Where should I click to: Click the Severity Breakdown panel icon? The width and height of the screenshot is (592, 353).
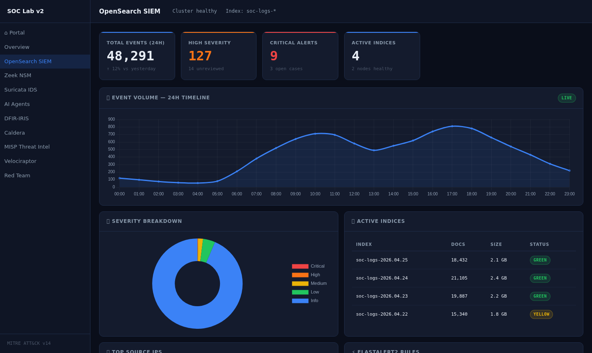(x=108, y=221)
